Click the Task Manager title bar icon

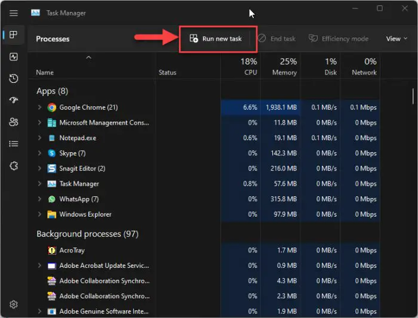[x=35, y=13]
